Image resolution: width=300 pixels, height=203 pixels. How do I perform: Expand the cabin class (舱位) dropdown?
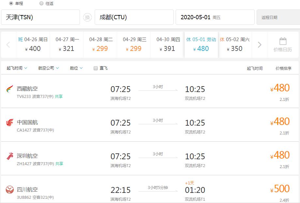point(76,68)
